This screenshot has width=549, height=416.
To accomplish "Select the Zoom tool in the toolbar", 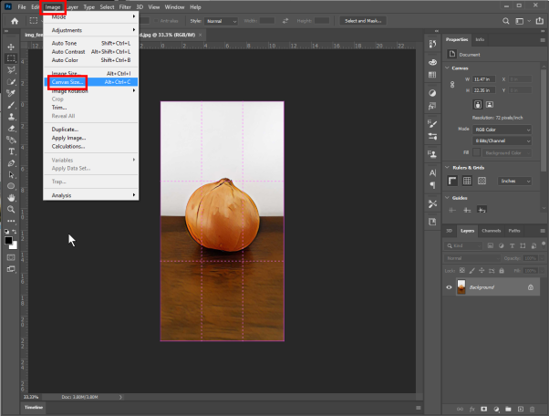I will [x=11, y=210].
